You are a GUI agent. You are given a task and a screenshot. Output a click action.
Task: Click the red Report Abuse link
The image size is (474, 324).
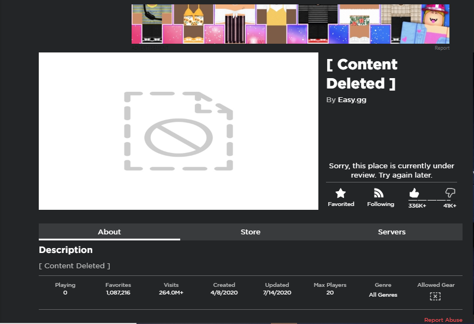[x=443, y=320]
